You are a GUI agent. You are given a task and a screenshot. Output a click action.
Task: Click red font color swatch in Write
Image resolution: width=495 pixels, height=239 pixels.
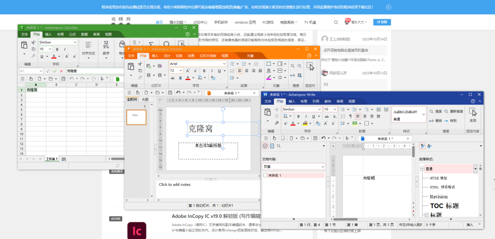293,123
